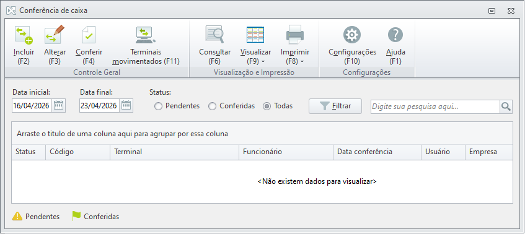Select the Pendentes status radio

pos(159,106)
